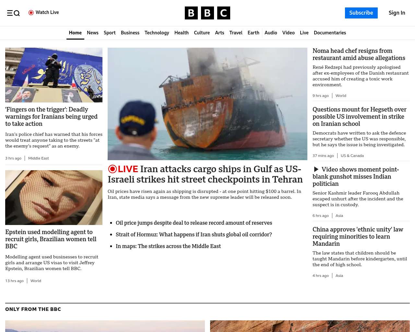Click the red LIVE indicator icon

click(x=113, y=169)
